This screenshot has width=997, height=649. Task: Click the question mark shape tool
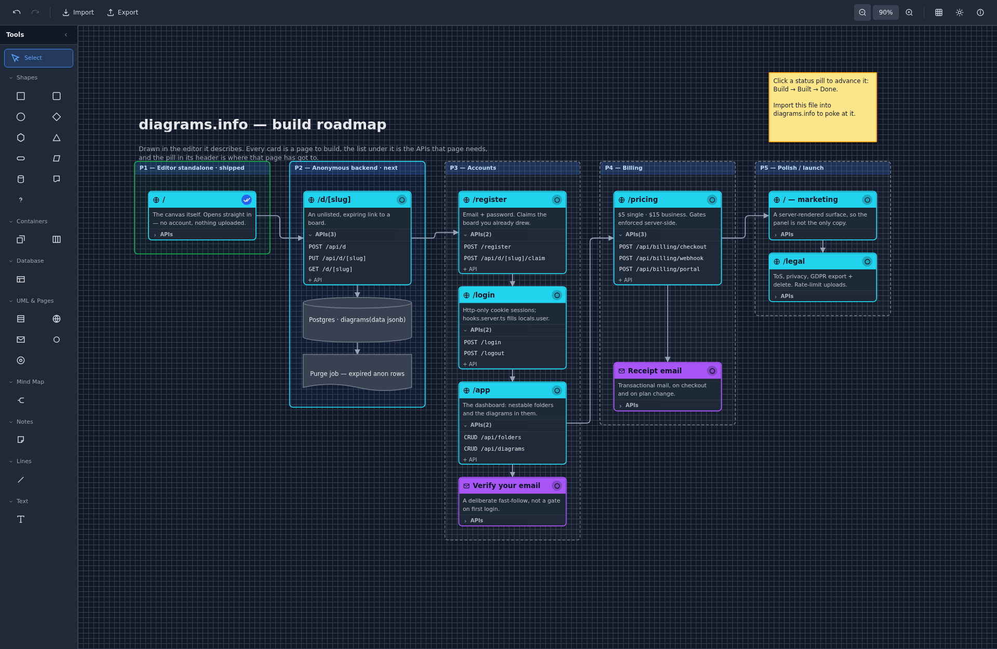[21, 200]
